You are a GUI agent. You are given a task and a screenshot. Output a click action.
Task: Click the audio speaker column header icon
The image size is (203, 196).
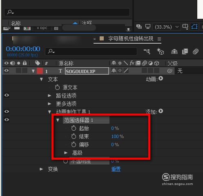click(13, 63)
